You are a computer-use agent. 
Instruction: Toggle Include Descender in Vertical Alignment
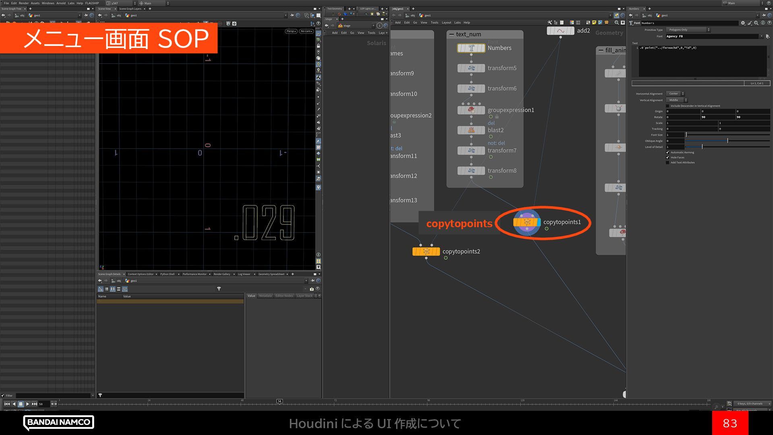pos(668,106)
